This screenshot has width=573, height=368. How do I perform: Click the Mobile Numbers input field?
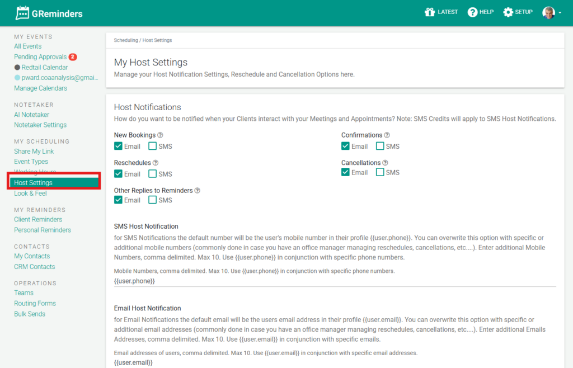pos(335,281)
